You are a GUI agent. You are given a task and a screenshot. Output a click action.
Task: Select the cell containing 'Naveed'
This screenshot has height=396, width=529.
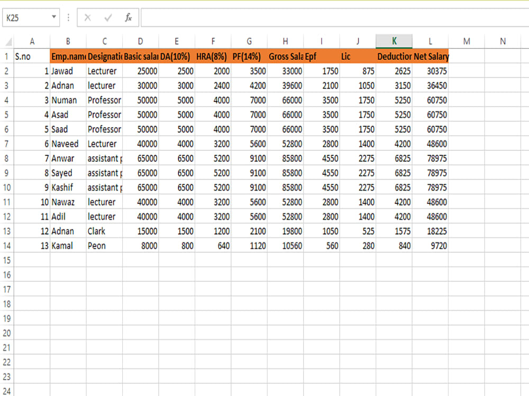coord(68,144)
